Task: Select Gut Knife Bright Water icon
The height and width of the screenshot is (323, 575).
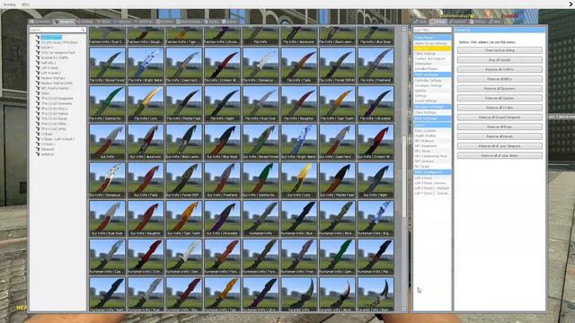Action: [299, 142]
